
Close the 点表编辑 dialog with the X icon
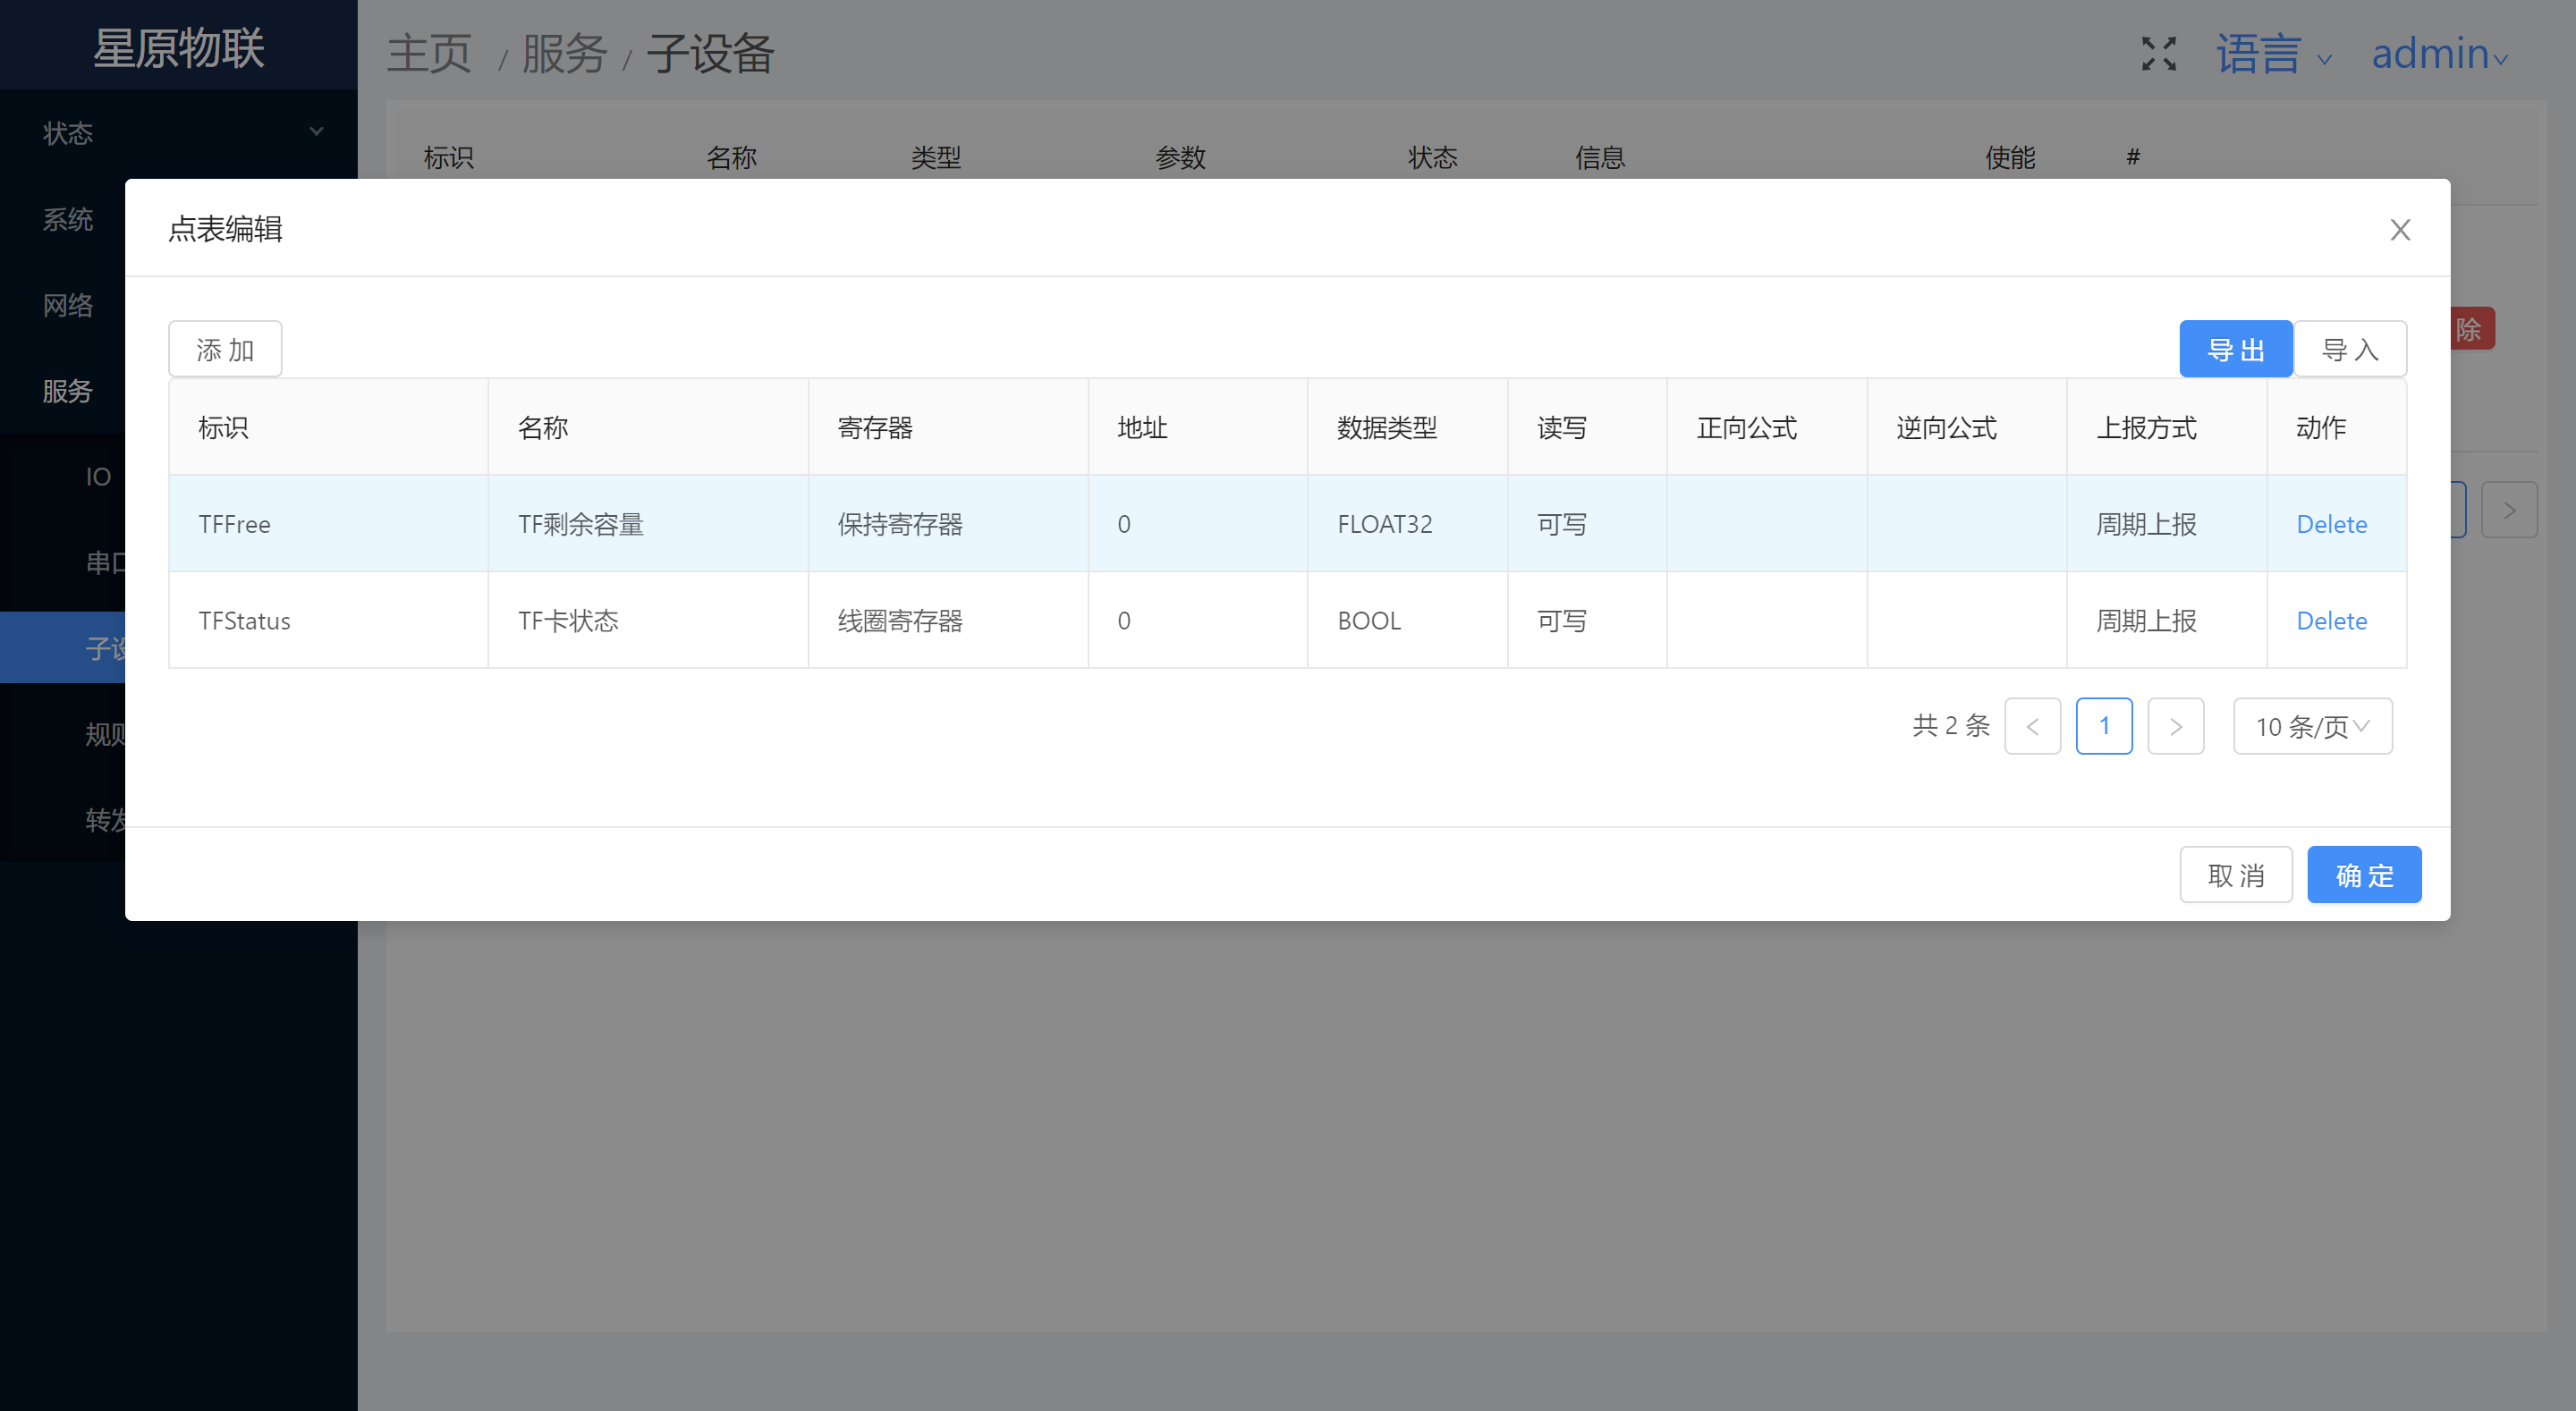pyautogui.click(x=2399, y=230)
